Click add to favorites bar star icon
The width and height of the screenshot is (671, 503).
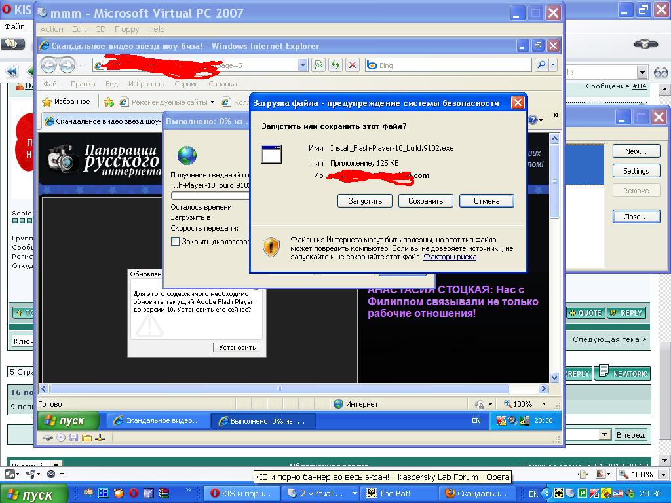[109, 102]
